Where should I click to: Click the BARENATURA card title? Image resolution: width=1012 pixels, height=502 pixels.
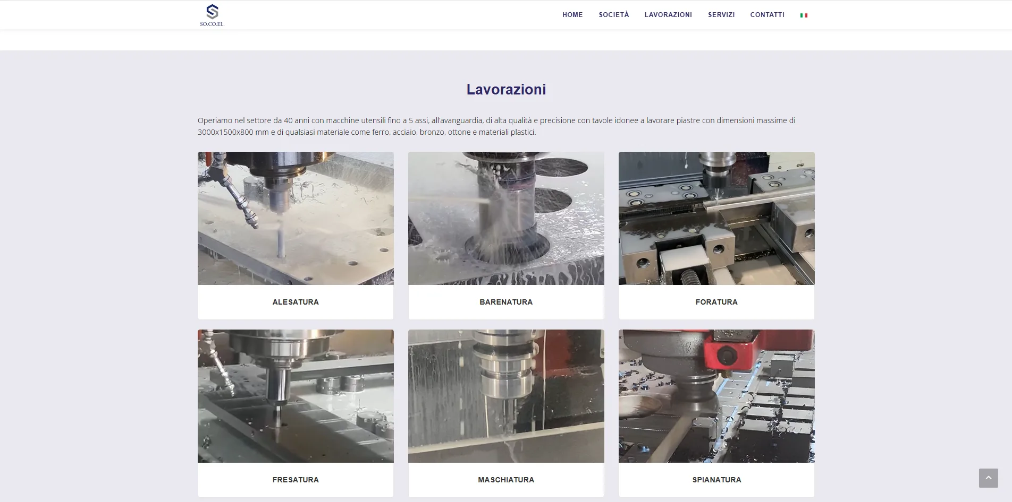click(x=506, y=302)
